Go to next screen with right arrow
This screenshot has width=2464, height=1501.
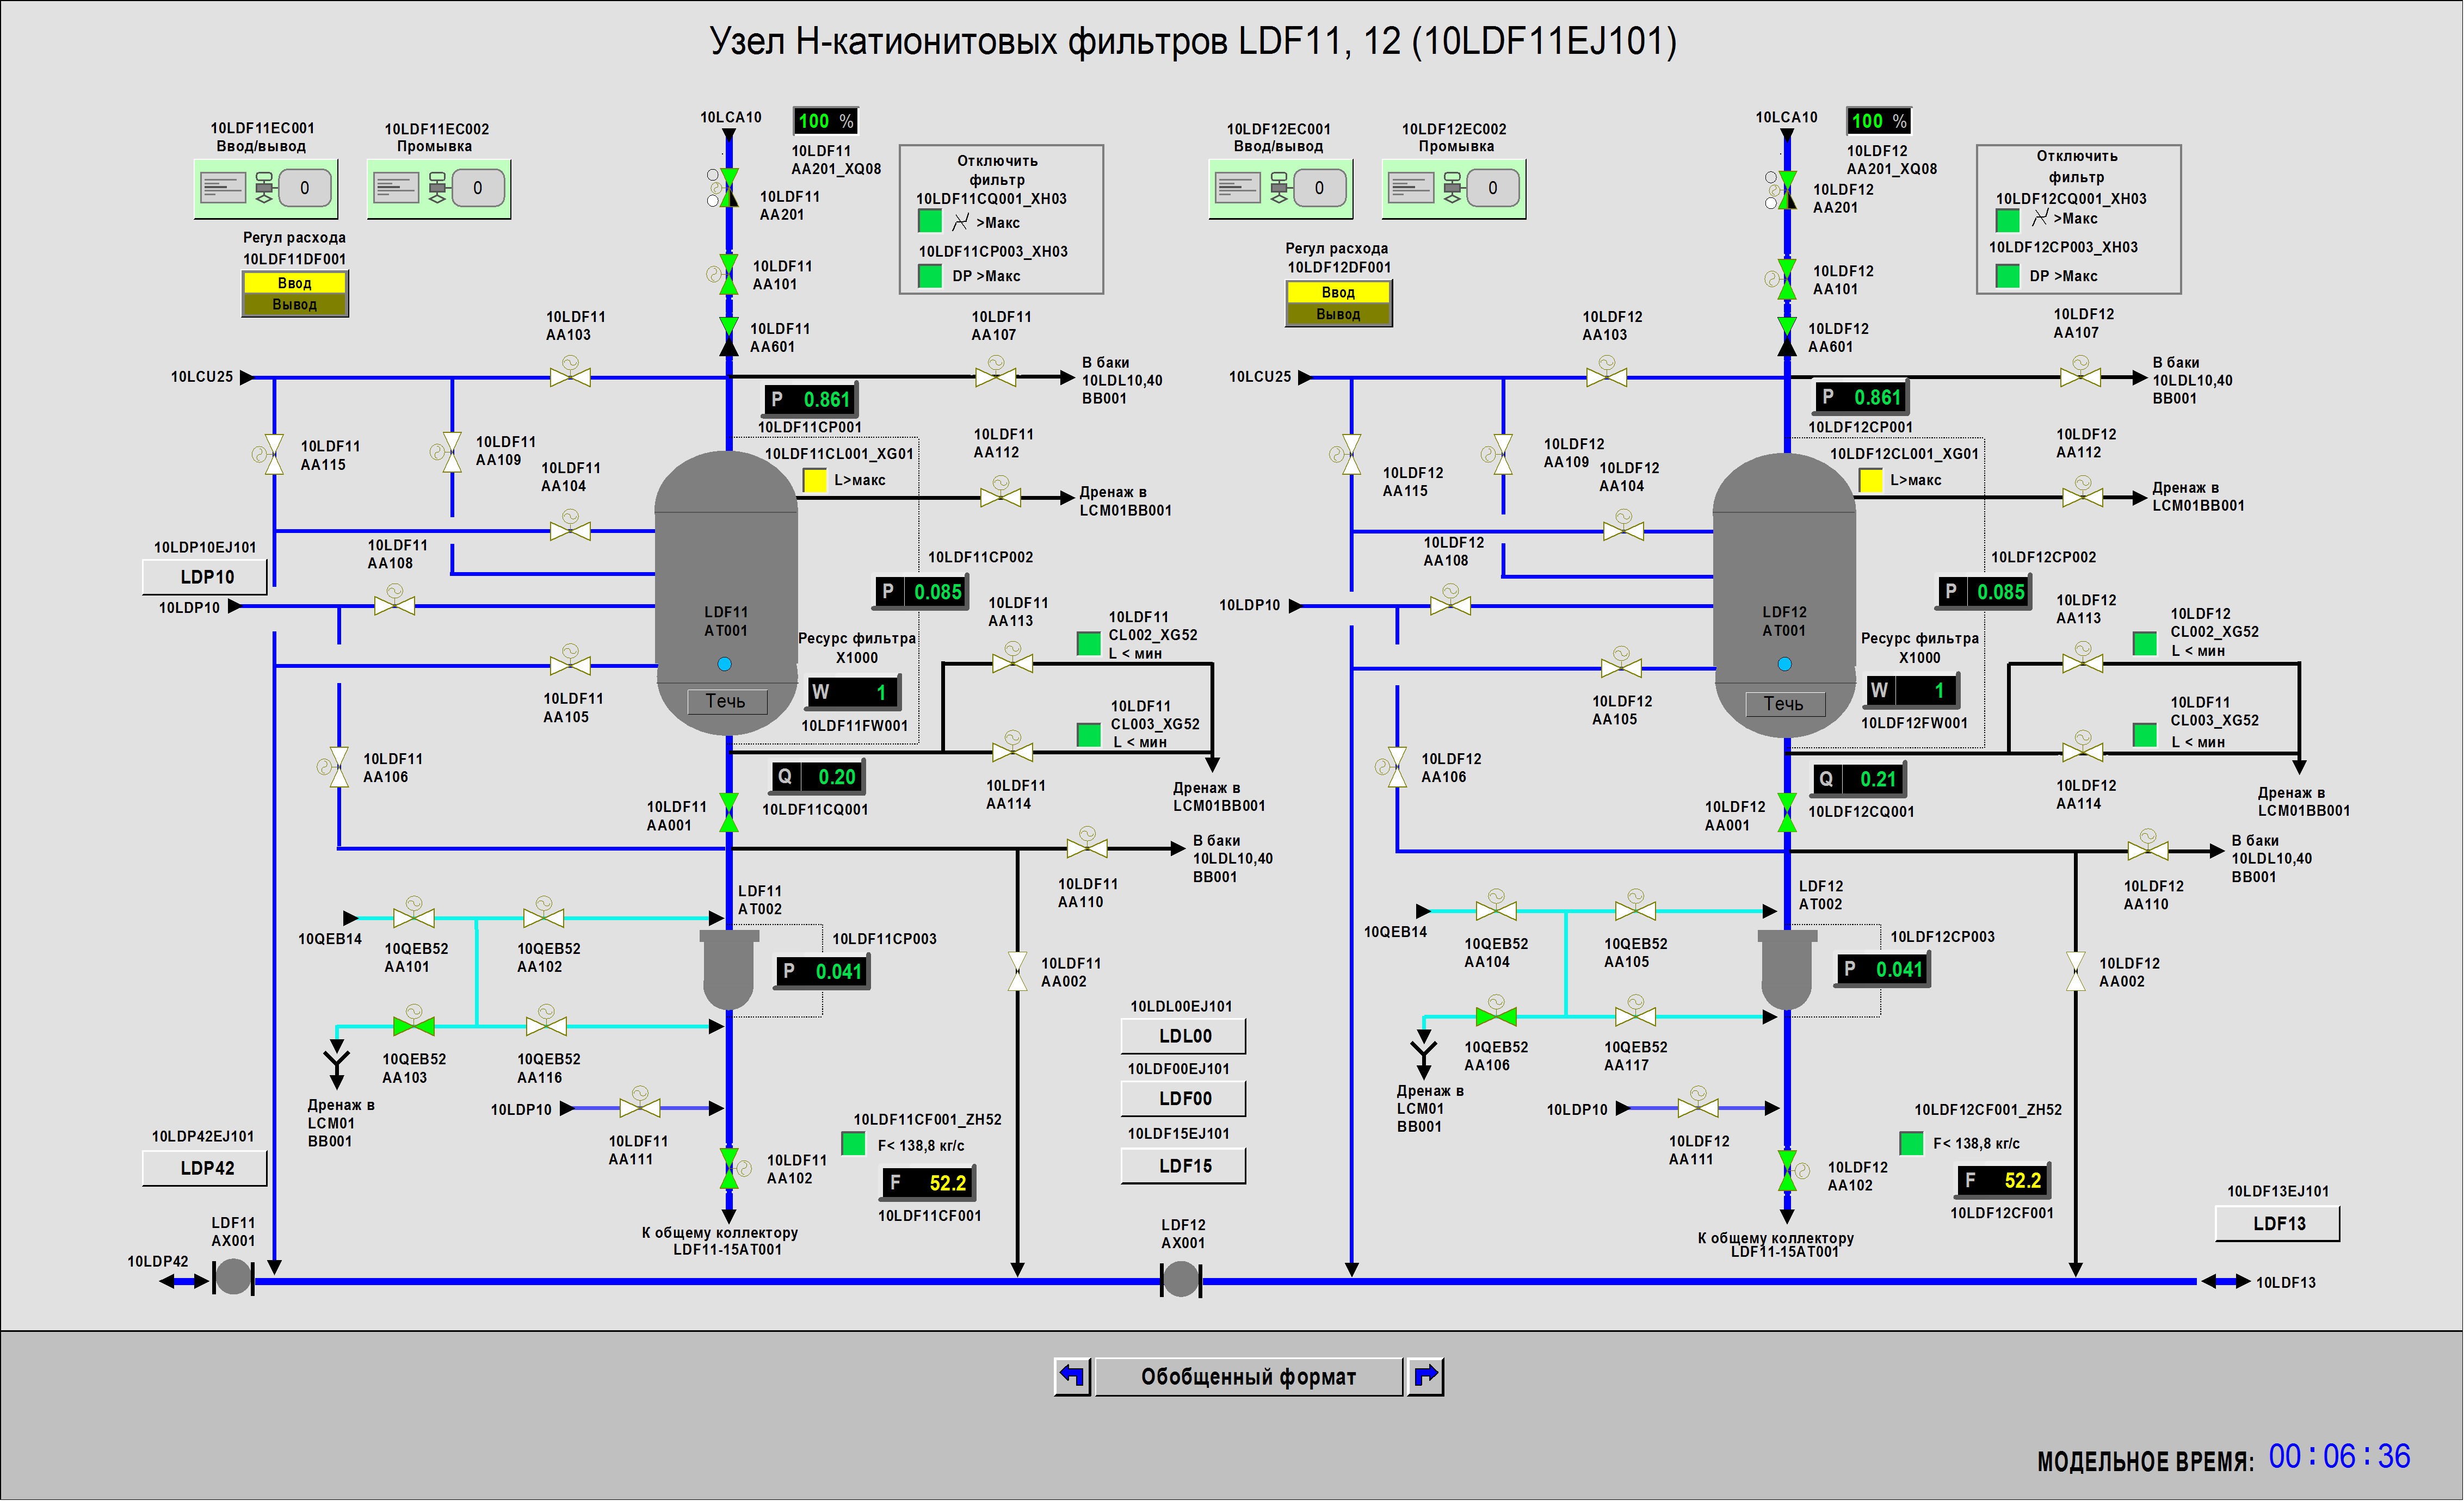[x=1425, y=1376]
